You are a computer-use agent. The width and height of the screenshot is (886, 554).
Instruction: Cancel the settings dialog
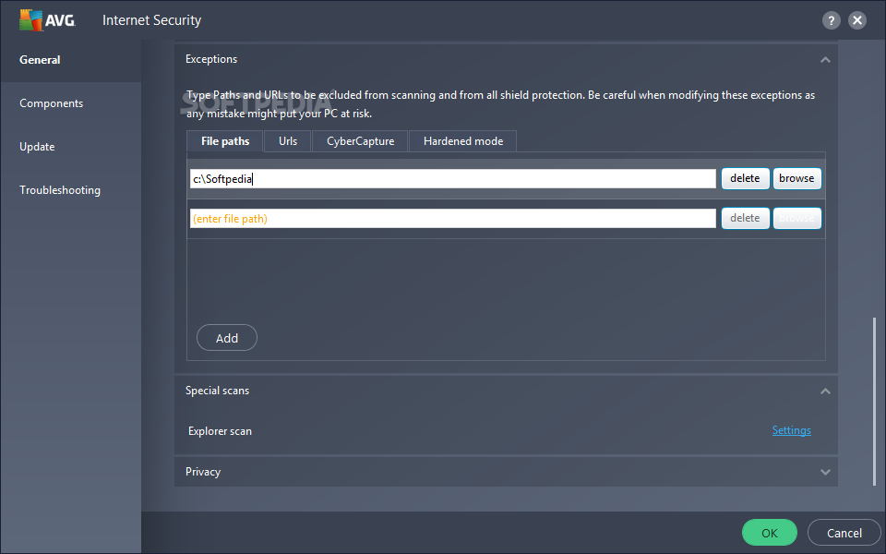coord(844,533)
